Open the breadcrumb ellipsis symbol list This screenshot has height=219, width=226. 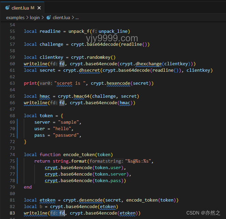click(77, 18)
